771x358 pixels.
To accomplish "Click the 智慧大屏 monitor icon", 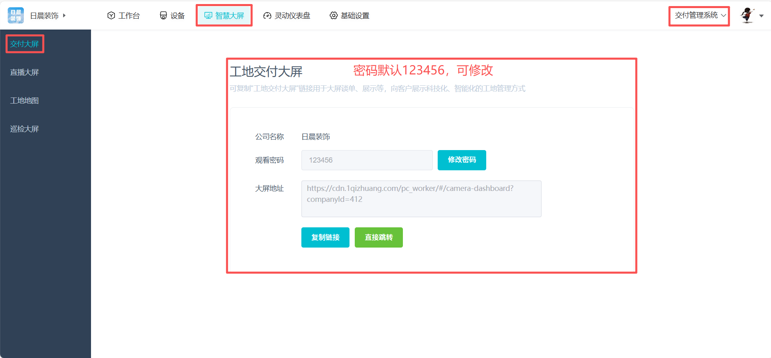I will 208,15.
